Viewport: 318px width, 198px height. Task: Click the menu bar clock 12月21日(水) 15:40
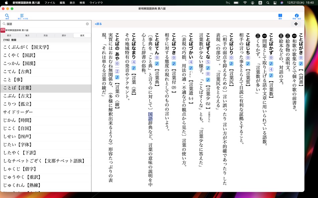pos(300,3)
